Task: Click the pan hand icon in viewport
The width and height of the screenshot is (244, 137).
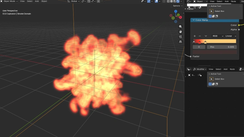Action: click(x=180, y=32)
